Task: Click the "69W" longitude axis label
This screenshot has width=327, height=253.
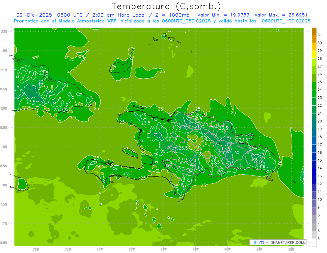Action: (x=259, y=249)
